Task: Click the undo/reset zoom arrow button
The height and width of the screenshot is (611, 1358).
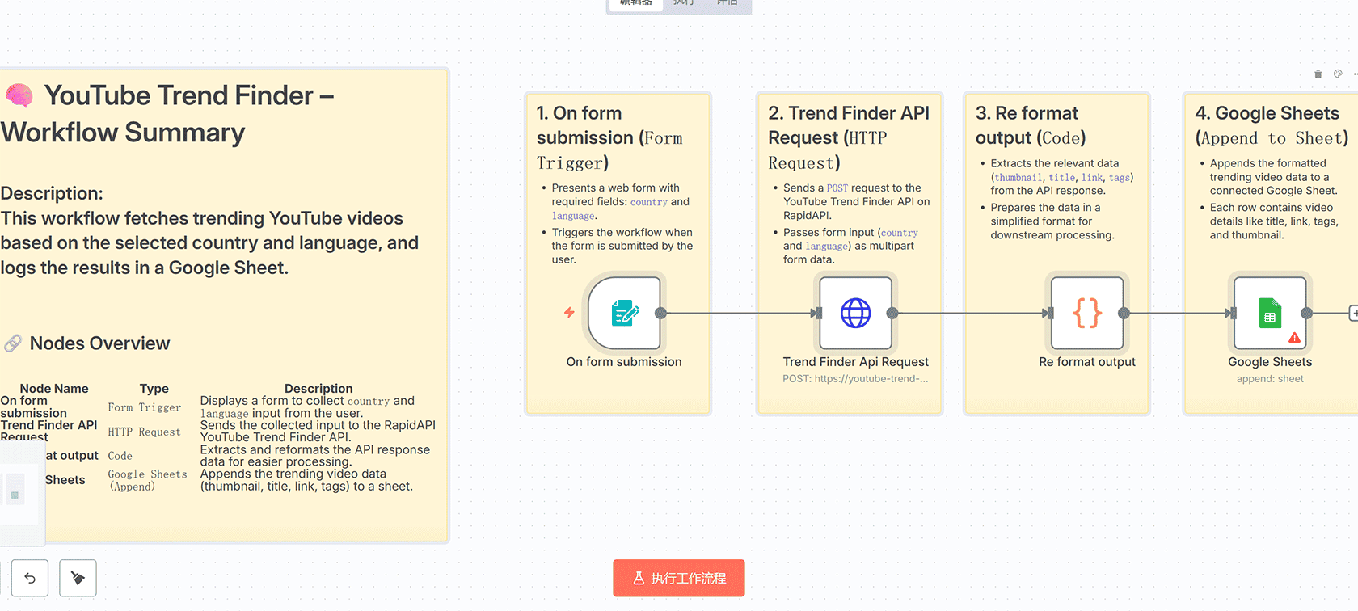Action: pos(30,578)
